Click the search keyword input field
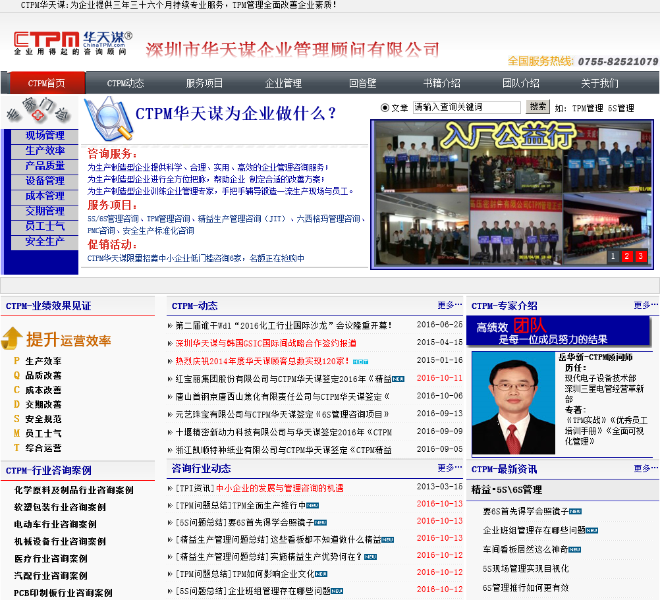Viewport: 660px width, 600px height. click(x=467, y=107)
